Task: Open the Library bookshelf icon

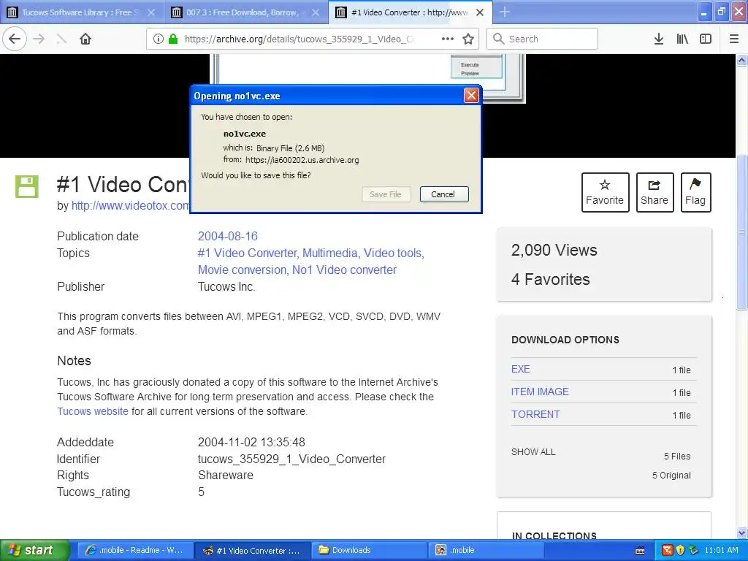Action: click(x=682, y=39)
